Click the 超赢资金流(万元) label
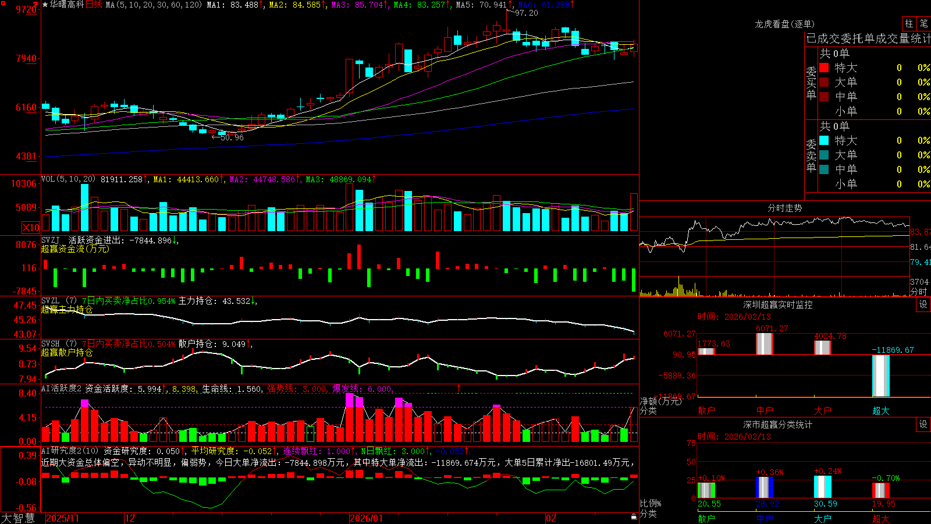 click(75, 249)
